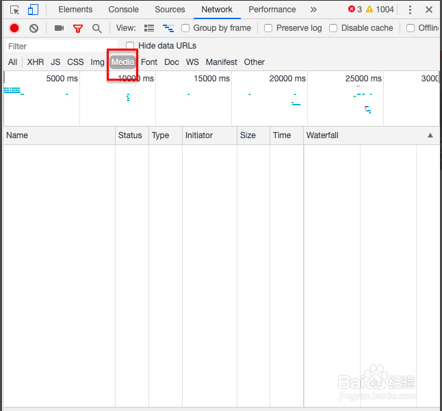Sort by the Initiator column header

point(210,135)
